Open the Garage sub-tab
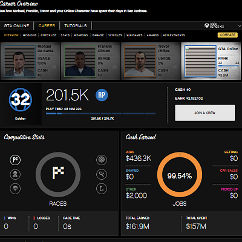 click(x=98, y=35)
